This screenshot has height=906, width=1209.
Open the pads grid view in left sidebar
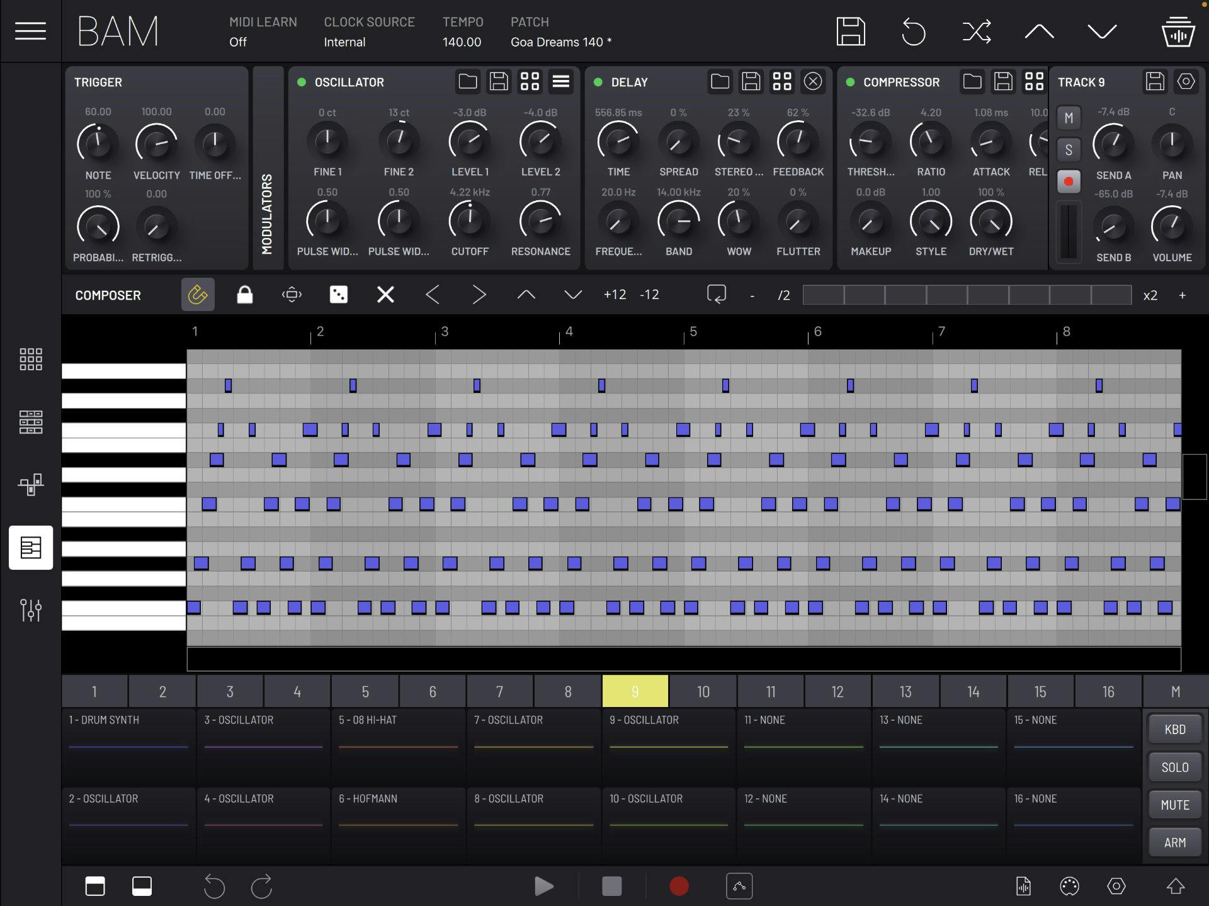[x=30, y=359]
